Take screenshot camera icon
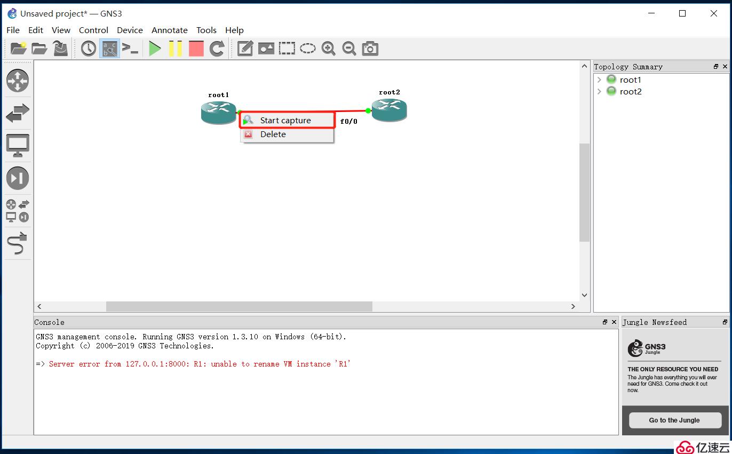 click(x=370, y=49)
